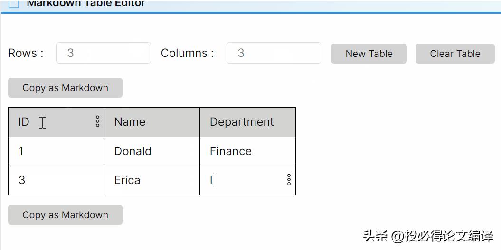
Task: Click the Rows label text
Action: coord(26,53)
